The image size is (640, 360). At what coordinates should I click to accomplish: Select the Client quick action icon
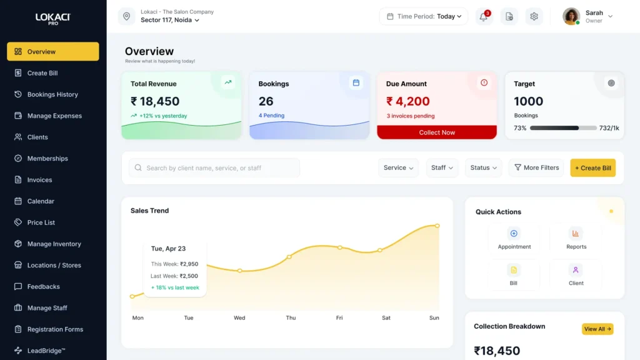coord(576,270)
